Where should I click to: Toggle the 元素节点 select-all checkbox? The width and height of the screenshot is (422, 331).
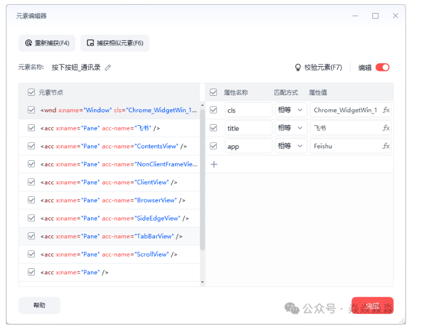point(31,92)
